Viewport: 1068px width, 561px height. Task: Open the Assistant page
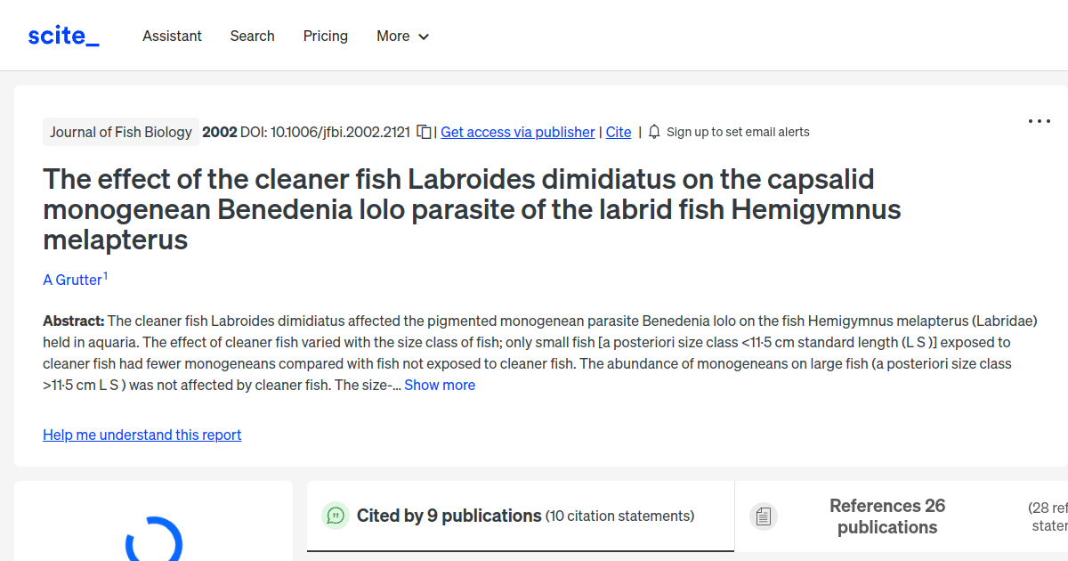pos(172,36)
